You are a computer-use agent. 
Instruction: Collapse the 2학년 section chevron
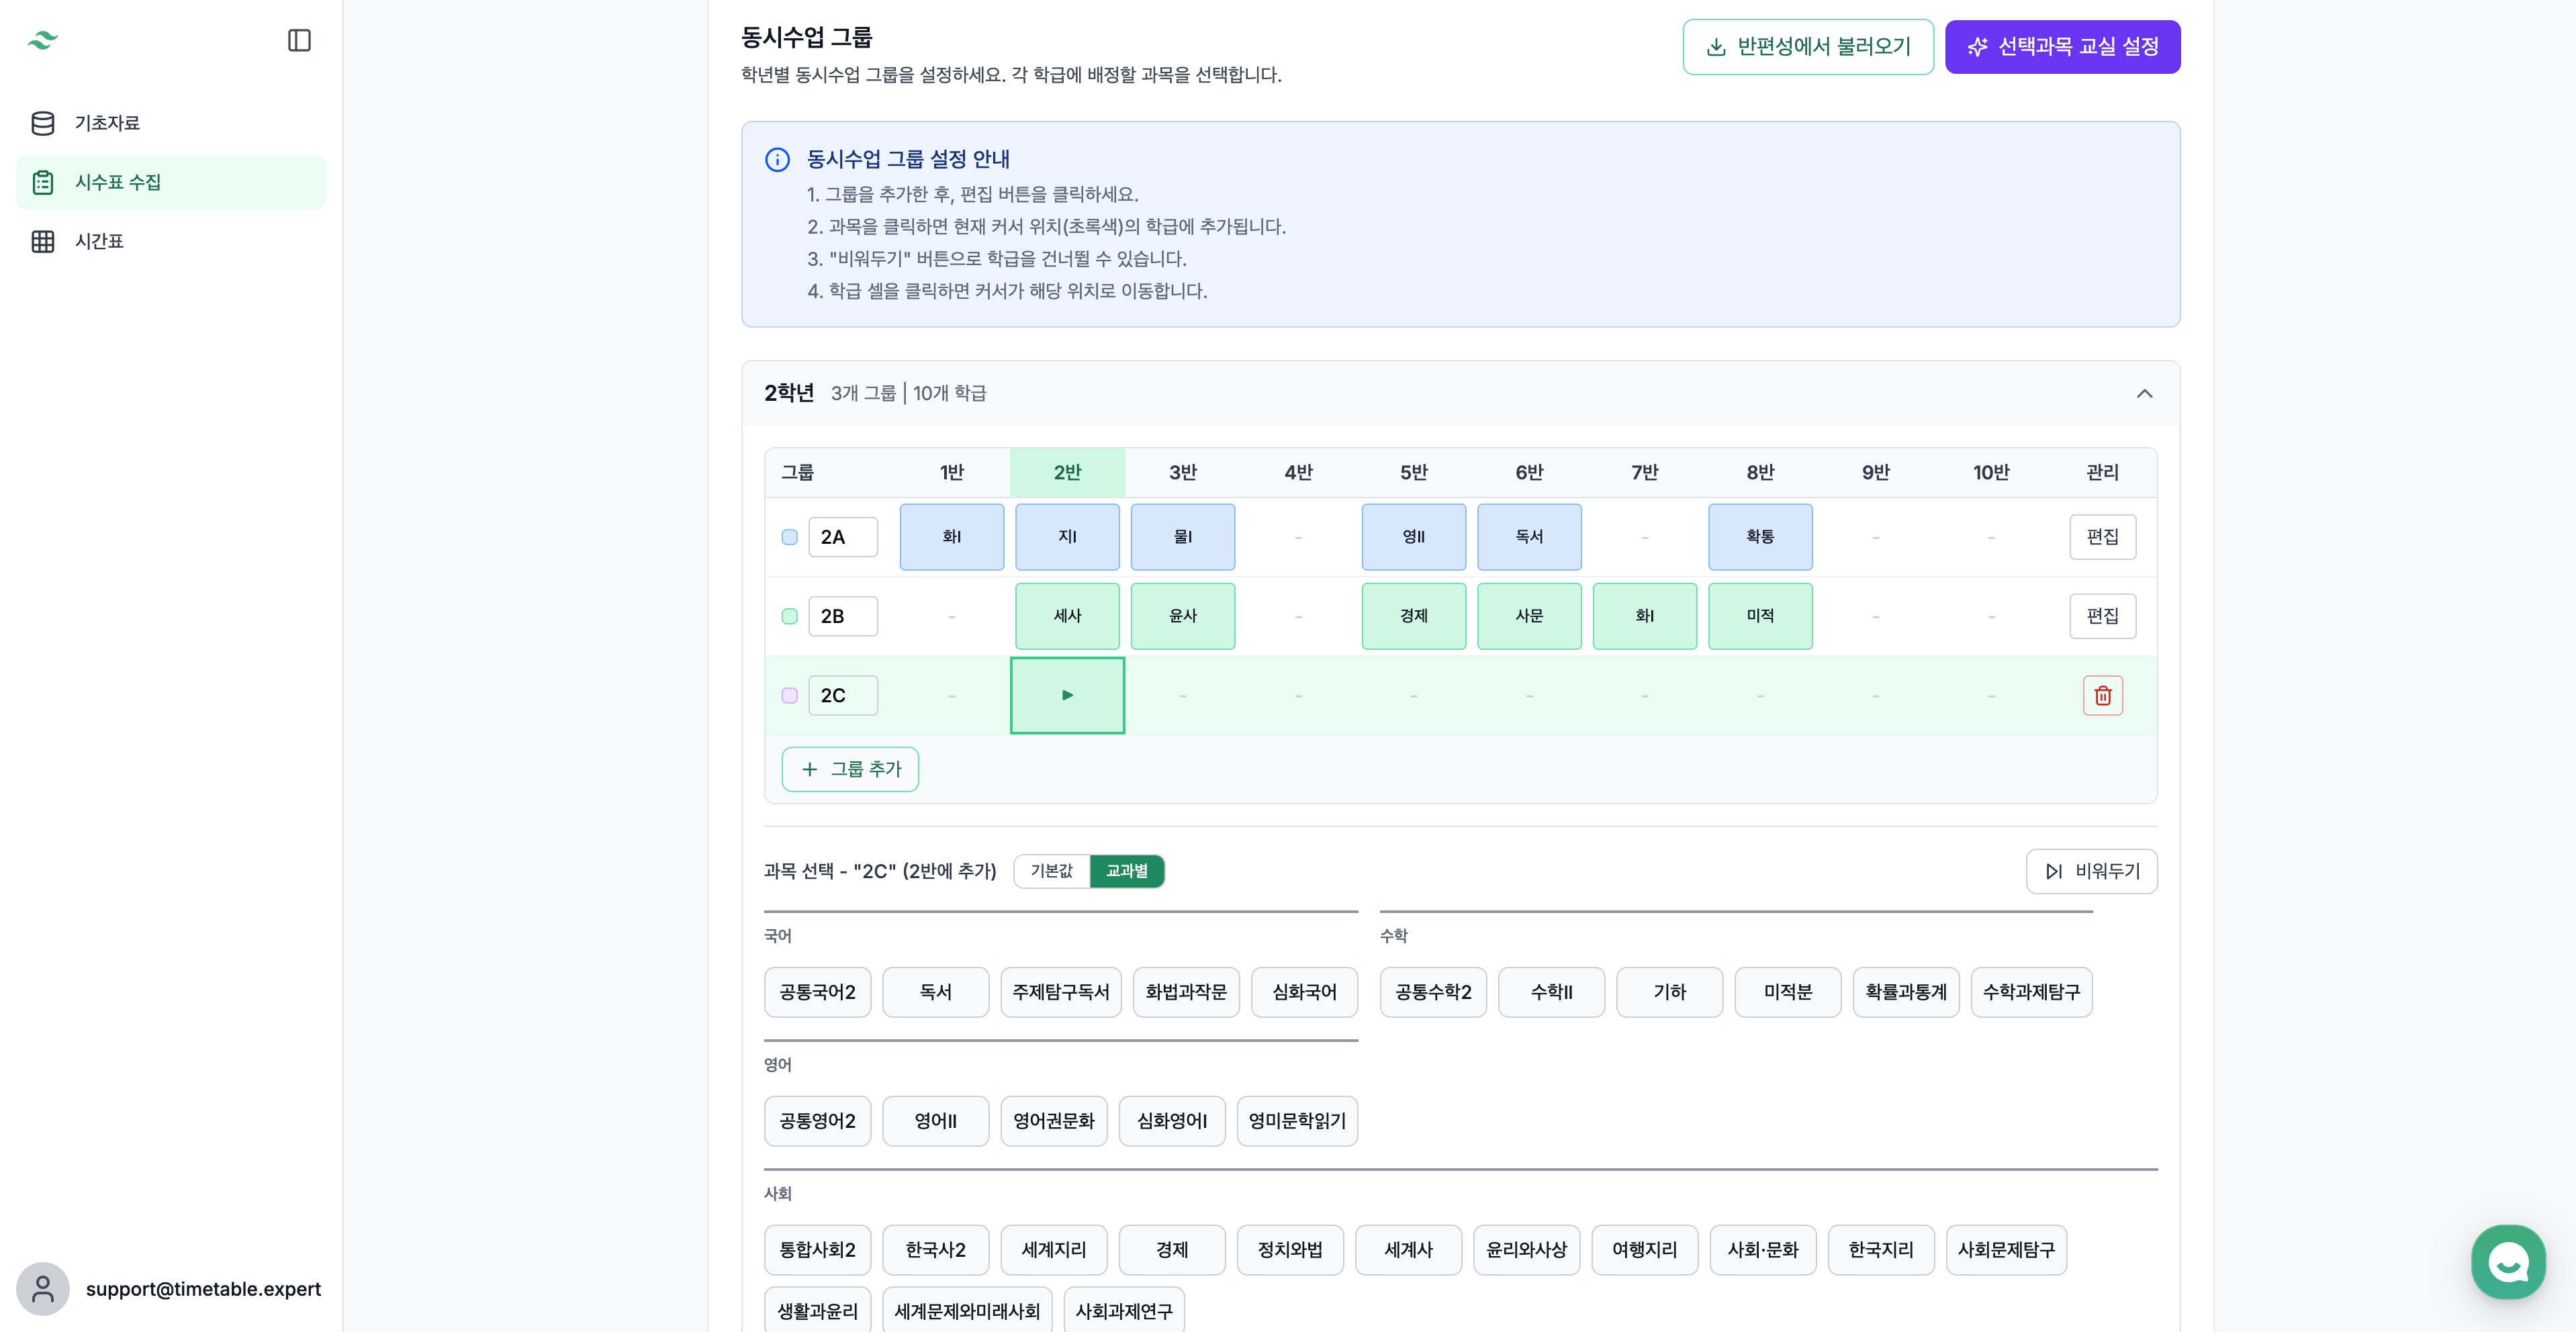pyautogui.click(x=2144, y=393)
